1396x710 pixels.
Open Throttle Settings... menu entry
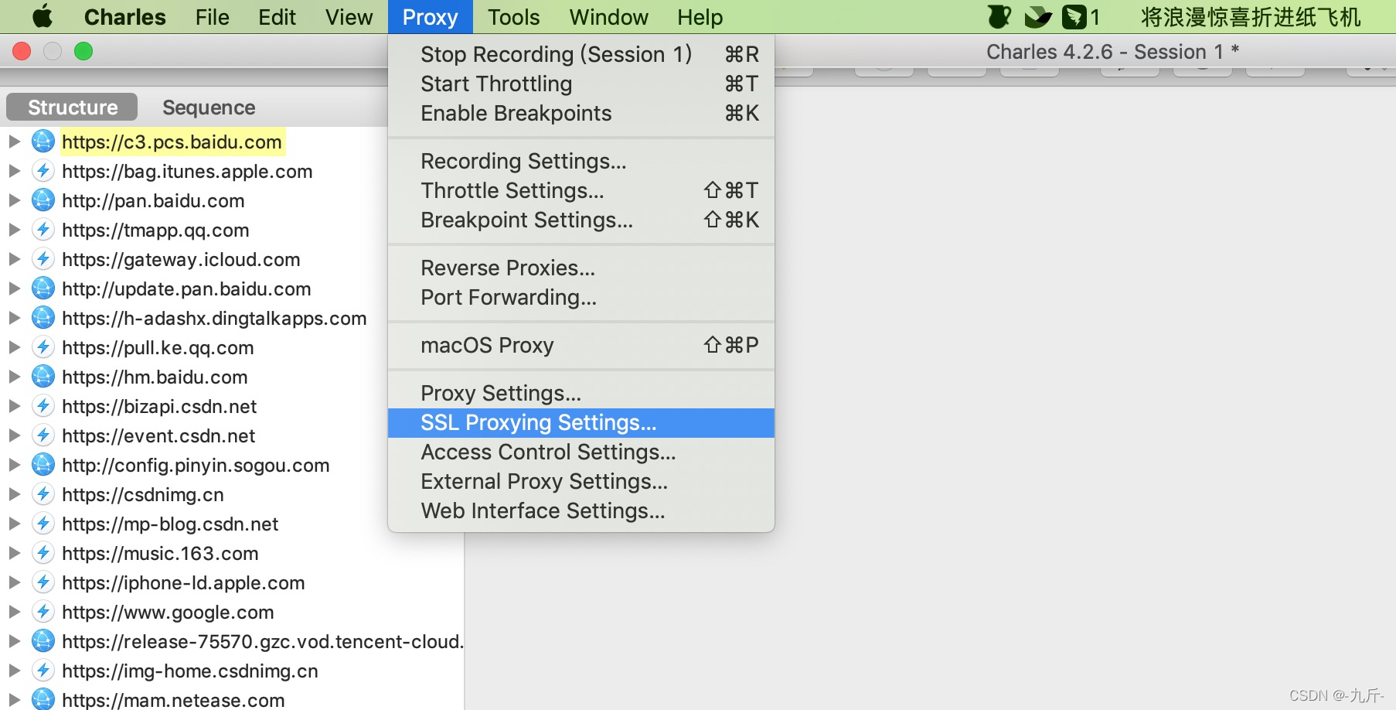point(581,190)
